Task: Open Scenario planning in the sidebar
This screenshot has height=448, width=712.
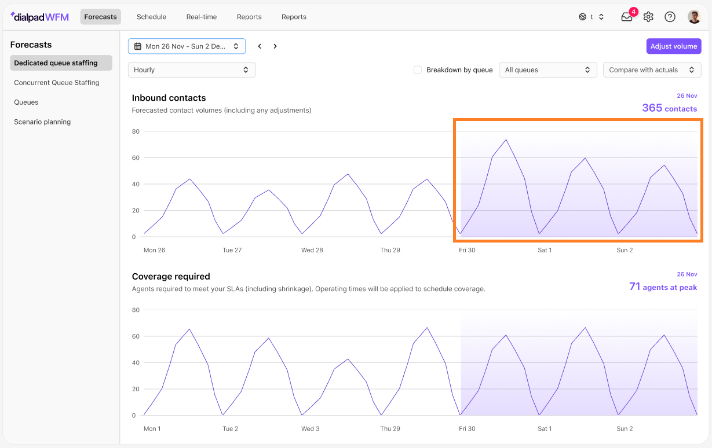Action: (x=42, y=122)
